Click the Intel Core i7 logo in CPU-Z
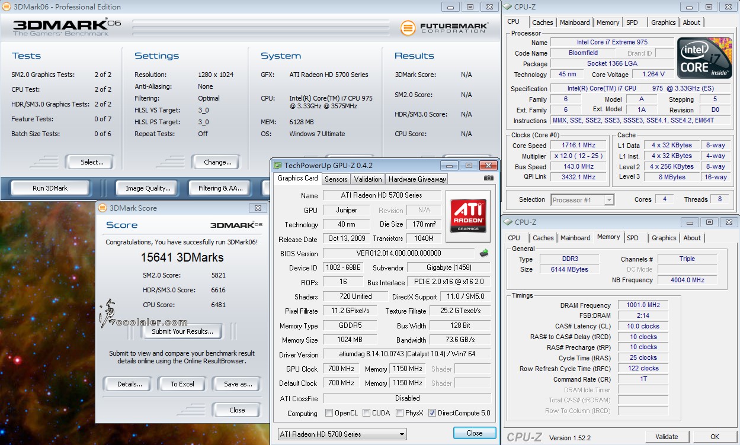Screen dimensions: 740x445 pyautogui.click(x=704, y=58)
